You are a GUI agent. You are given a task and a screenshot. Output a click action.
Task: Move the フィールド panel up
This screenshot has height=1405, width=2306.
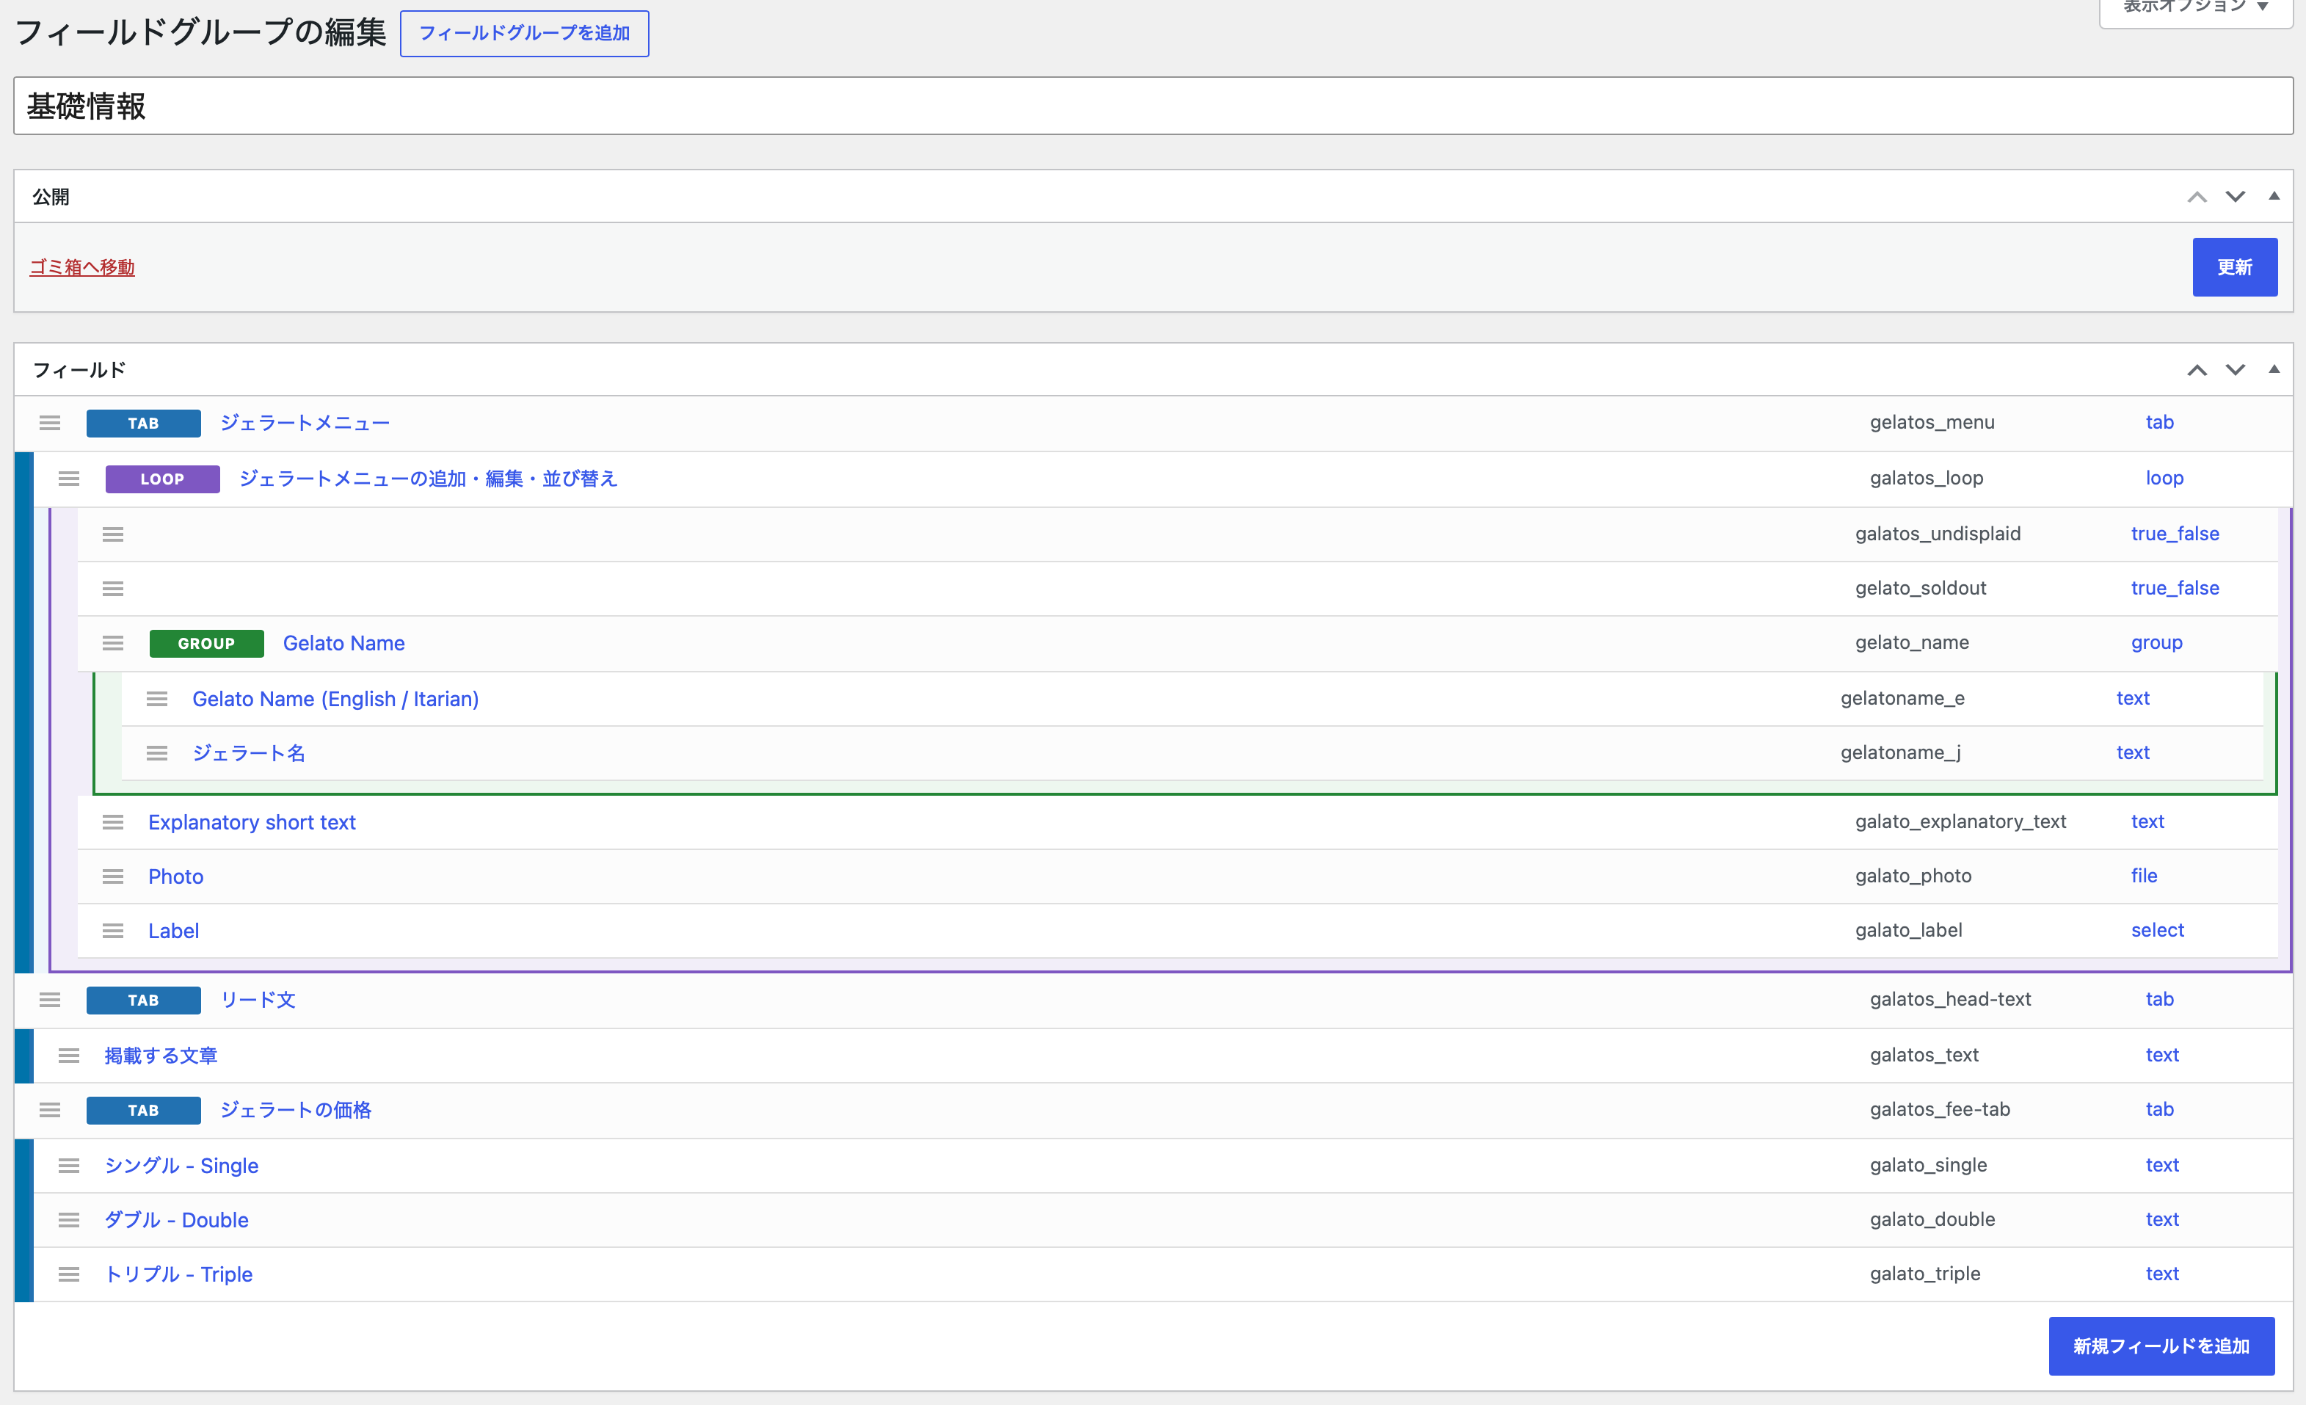[2197, 370]
